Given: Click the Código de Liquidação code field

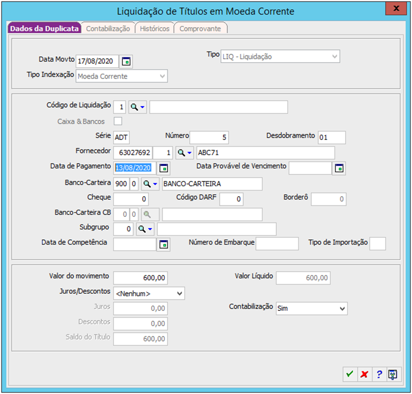Looking at the screenshot, I should [119, 107].
